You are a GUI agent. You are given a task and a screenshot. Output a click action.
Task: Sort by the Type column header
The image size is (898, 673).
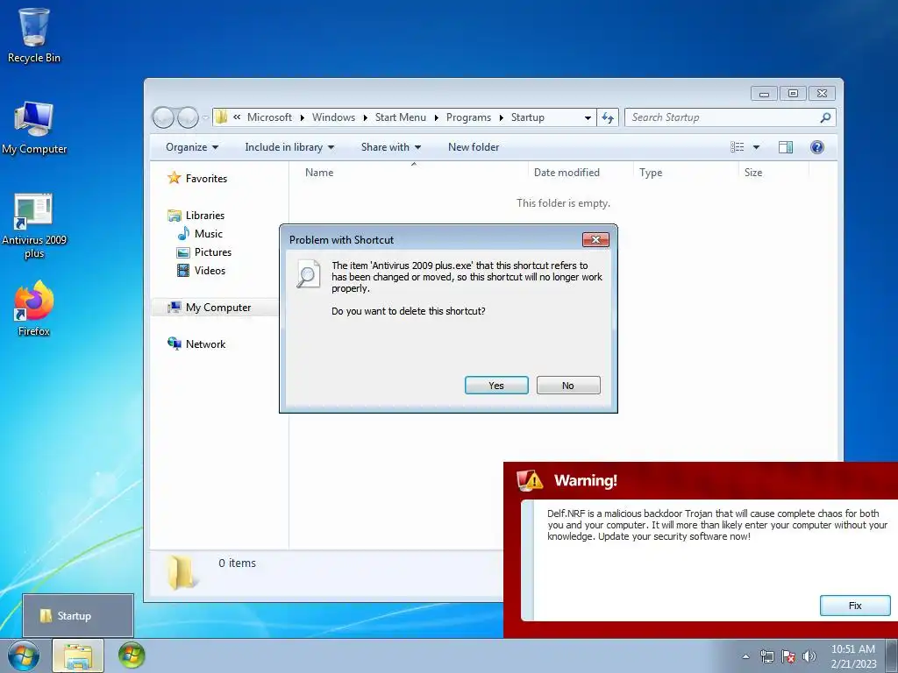tap(686, 173)
